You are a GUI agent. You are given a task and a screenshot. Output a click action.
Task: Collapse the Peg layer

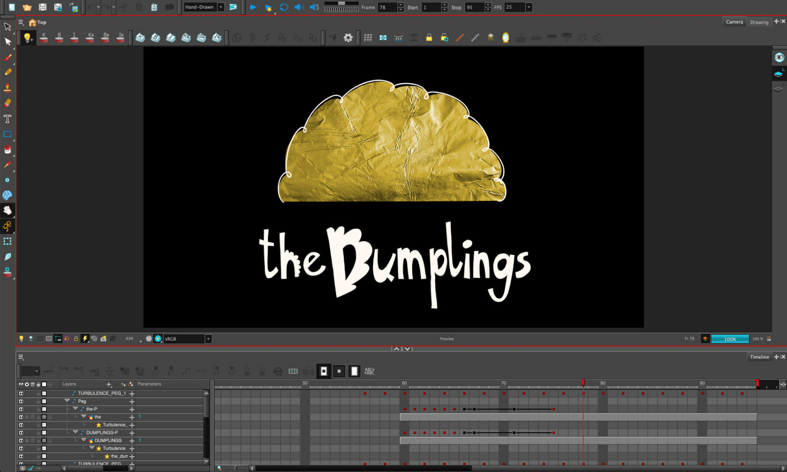(x=67, y=401)
